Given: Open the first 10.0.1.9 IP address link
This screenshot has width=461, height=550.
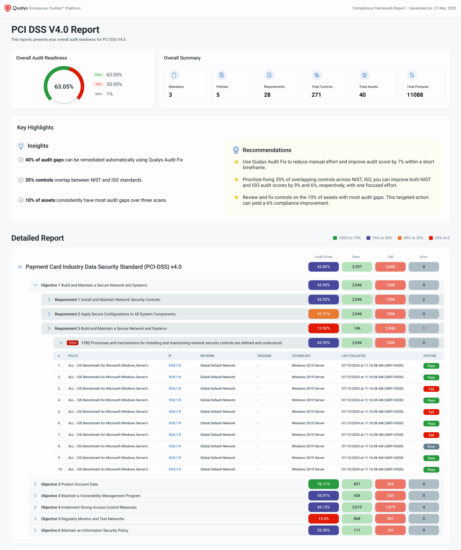Looking at the screenshot, I should [174, 366].
